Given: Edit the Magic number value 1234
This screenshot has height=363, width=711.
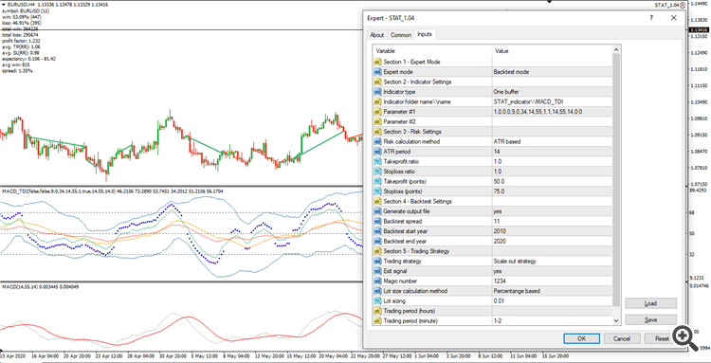Looking at the screenshot, I should (552, 281).
